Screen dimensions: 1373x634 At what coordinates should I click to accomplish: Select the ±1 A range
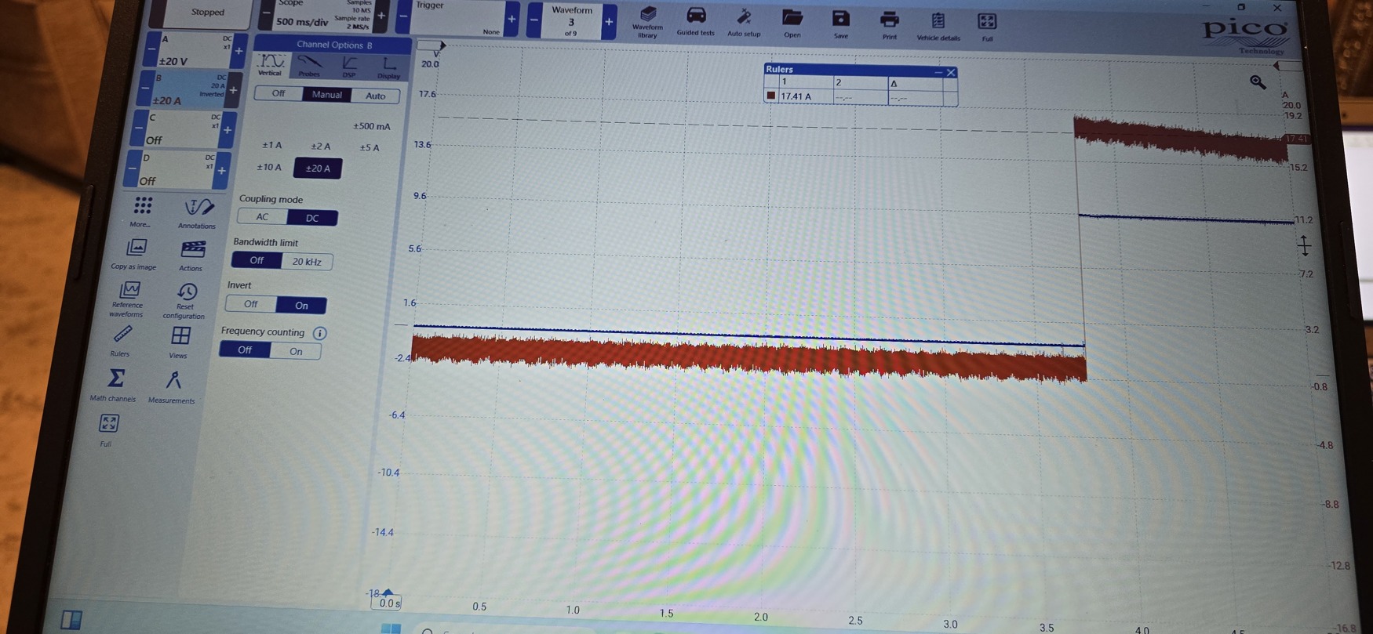(271, 145)
